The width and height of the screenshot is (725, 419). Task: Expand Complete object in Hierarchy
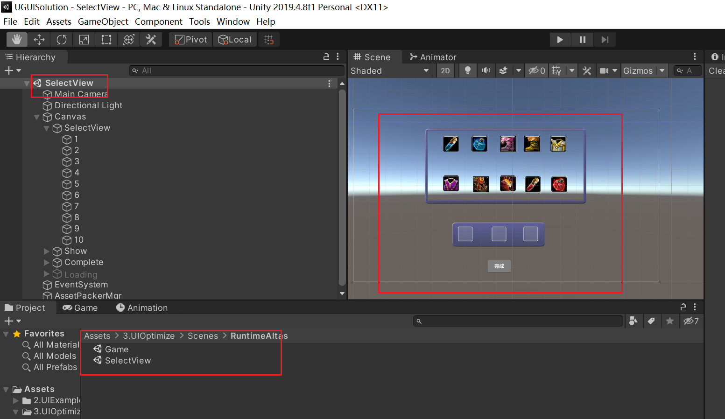tap(46, 263)
